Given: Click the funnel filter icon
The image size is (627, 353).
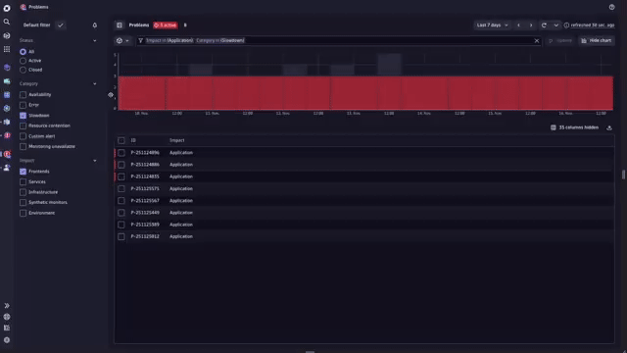Looking at the screenshot, I should [x=140, y=41].
